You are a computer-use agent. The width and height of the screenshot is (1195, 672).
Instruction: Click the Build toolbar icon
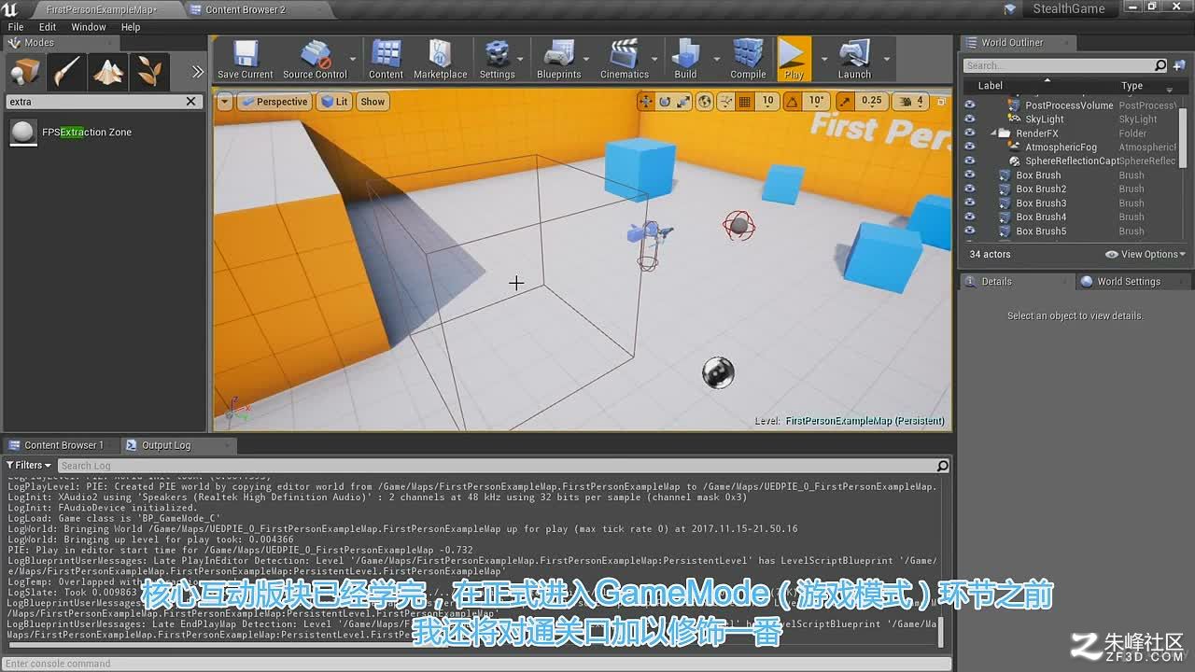pyautogui.click(x=685, y=59)
